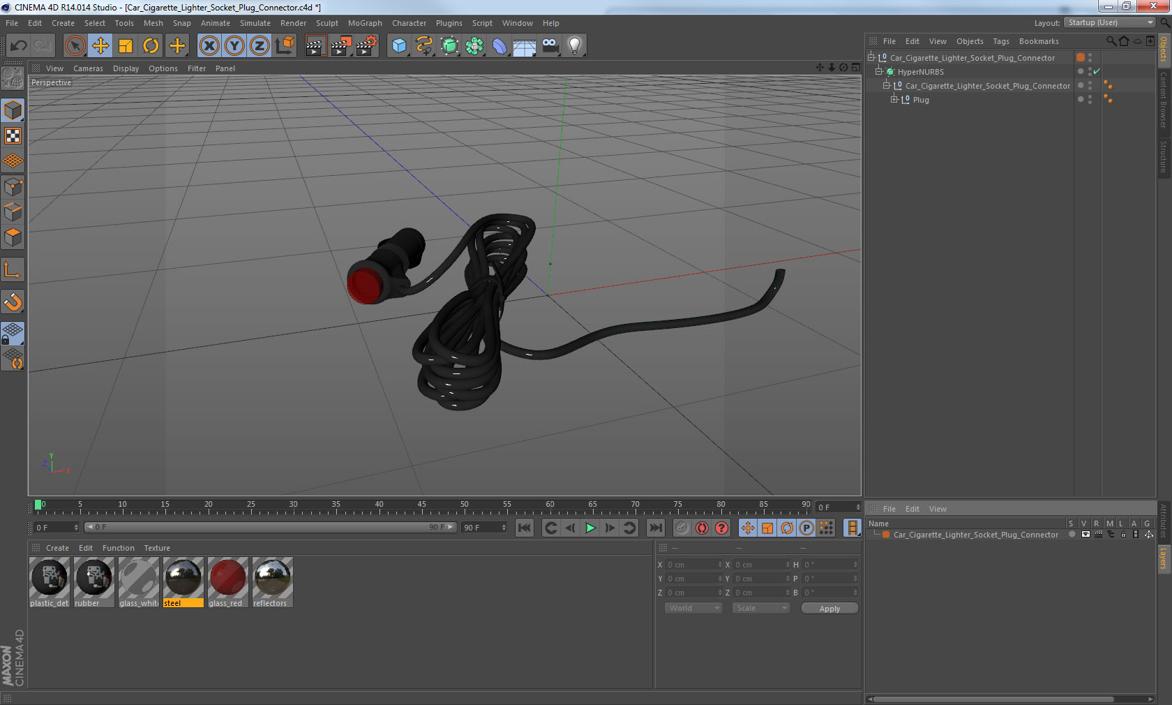Open the Objects menu in Object Manager

970,41
